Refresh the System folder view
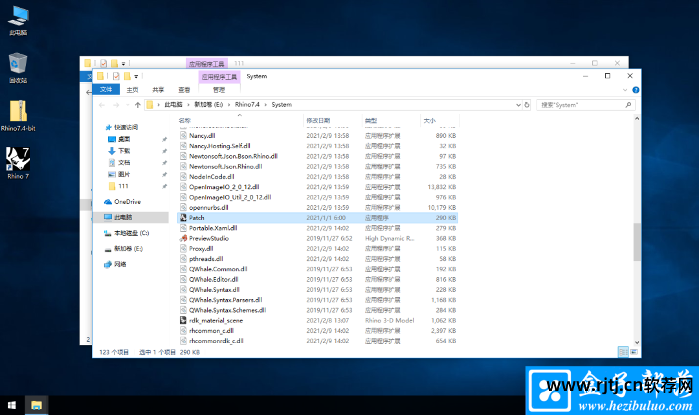Viewport: 699px width, 415px height. 527,105
